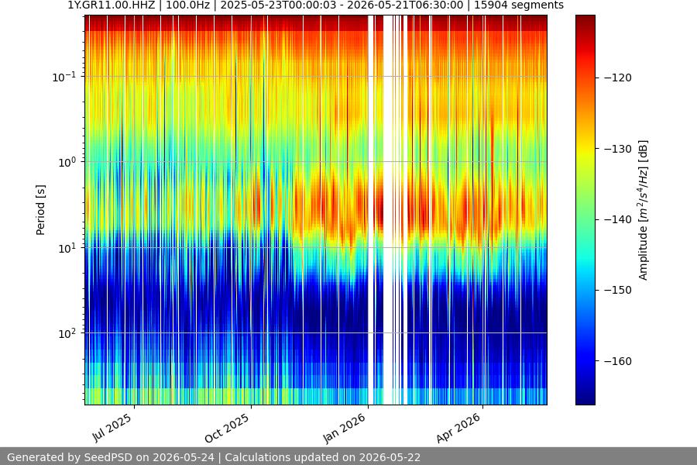Click the 'Jan 2026' x-axis label

344,428
